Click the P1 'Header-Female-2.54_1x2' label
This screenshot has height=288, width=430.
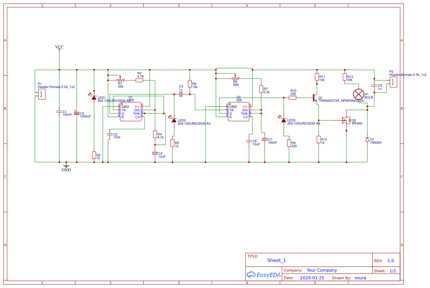click(x=56, y=87)
